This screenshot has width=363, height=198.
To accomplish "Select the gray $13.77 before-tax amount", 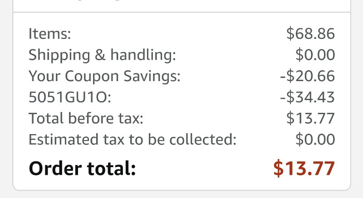I will pos(310,118).
